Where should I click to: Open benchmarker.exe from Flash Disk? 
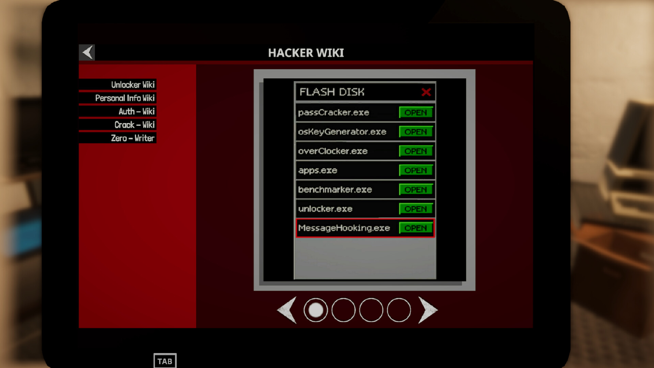[x=415, y=189]
